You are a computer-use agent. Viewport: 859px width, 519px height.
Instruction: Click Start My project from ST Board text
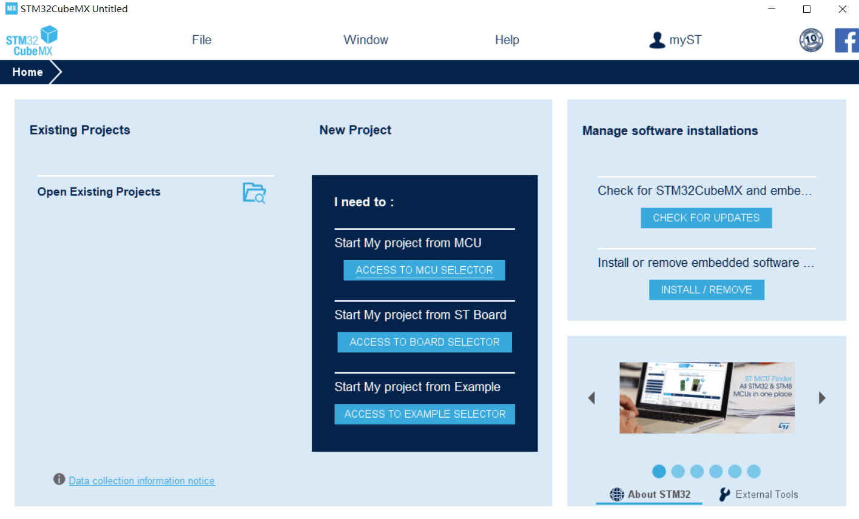[420, 315]
